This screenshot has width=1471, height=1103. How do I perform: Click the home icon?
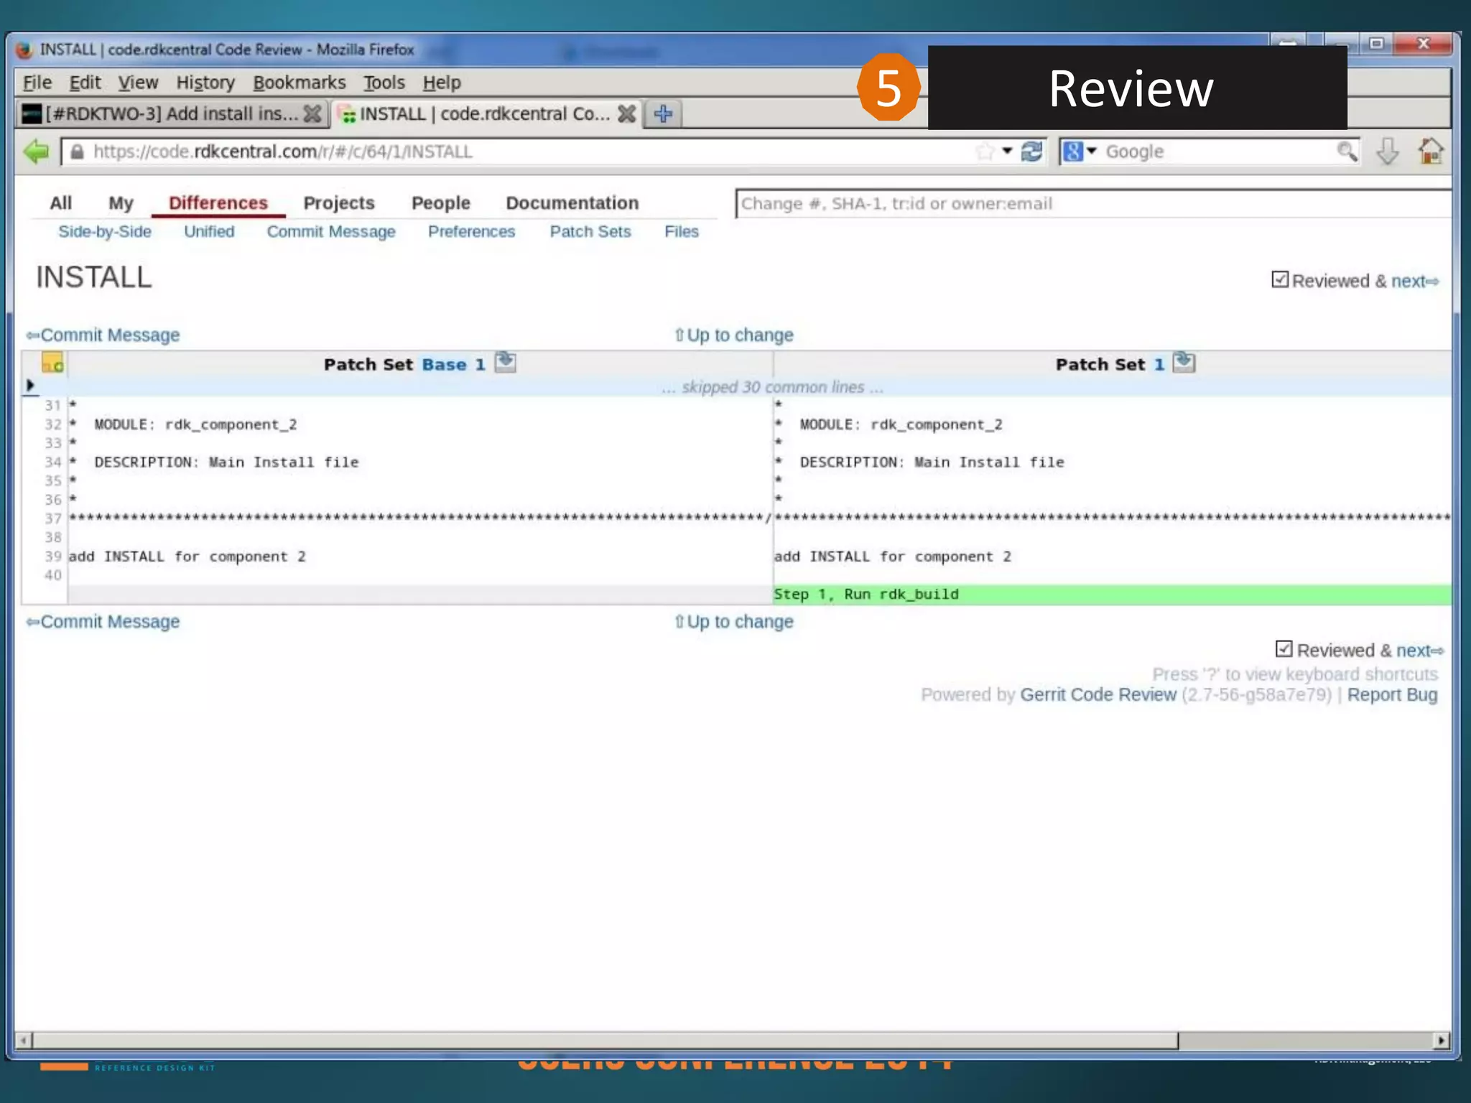1431,151
